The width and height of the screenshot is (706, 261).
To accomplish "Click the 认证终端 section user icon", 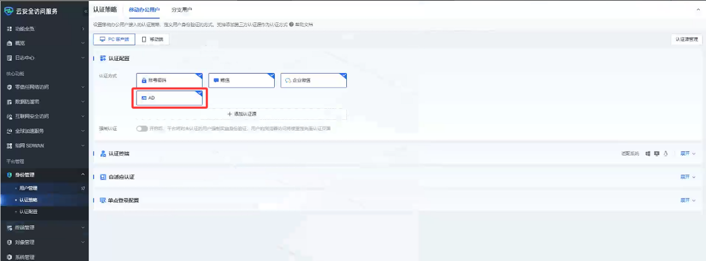I will pos(103,153).
